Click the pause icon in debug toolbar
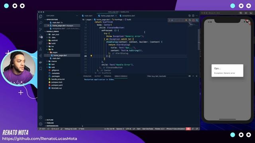Screen dimensions: 255x143 click(x=172, y=20)
